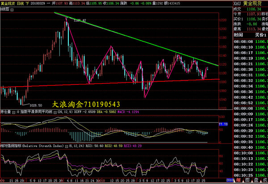Viewport: 268px width, 184px height.
Task: Select the low price 1105.95 in header
Action: (96, 4)
